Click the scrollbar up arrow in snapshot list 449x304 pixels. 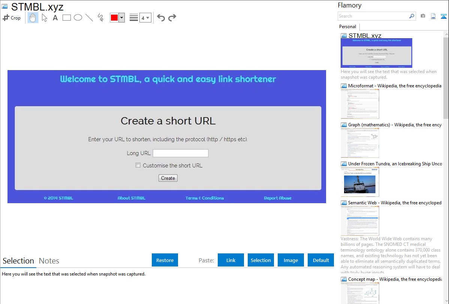(446, 34)
